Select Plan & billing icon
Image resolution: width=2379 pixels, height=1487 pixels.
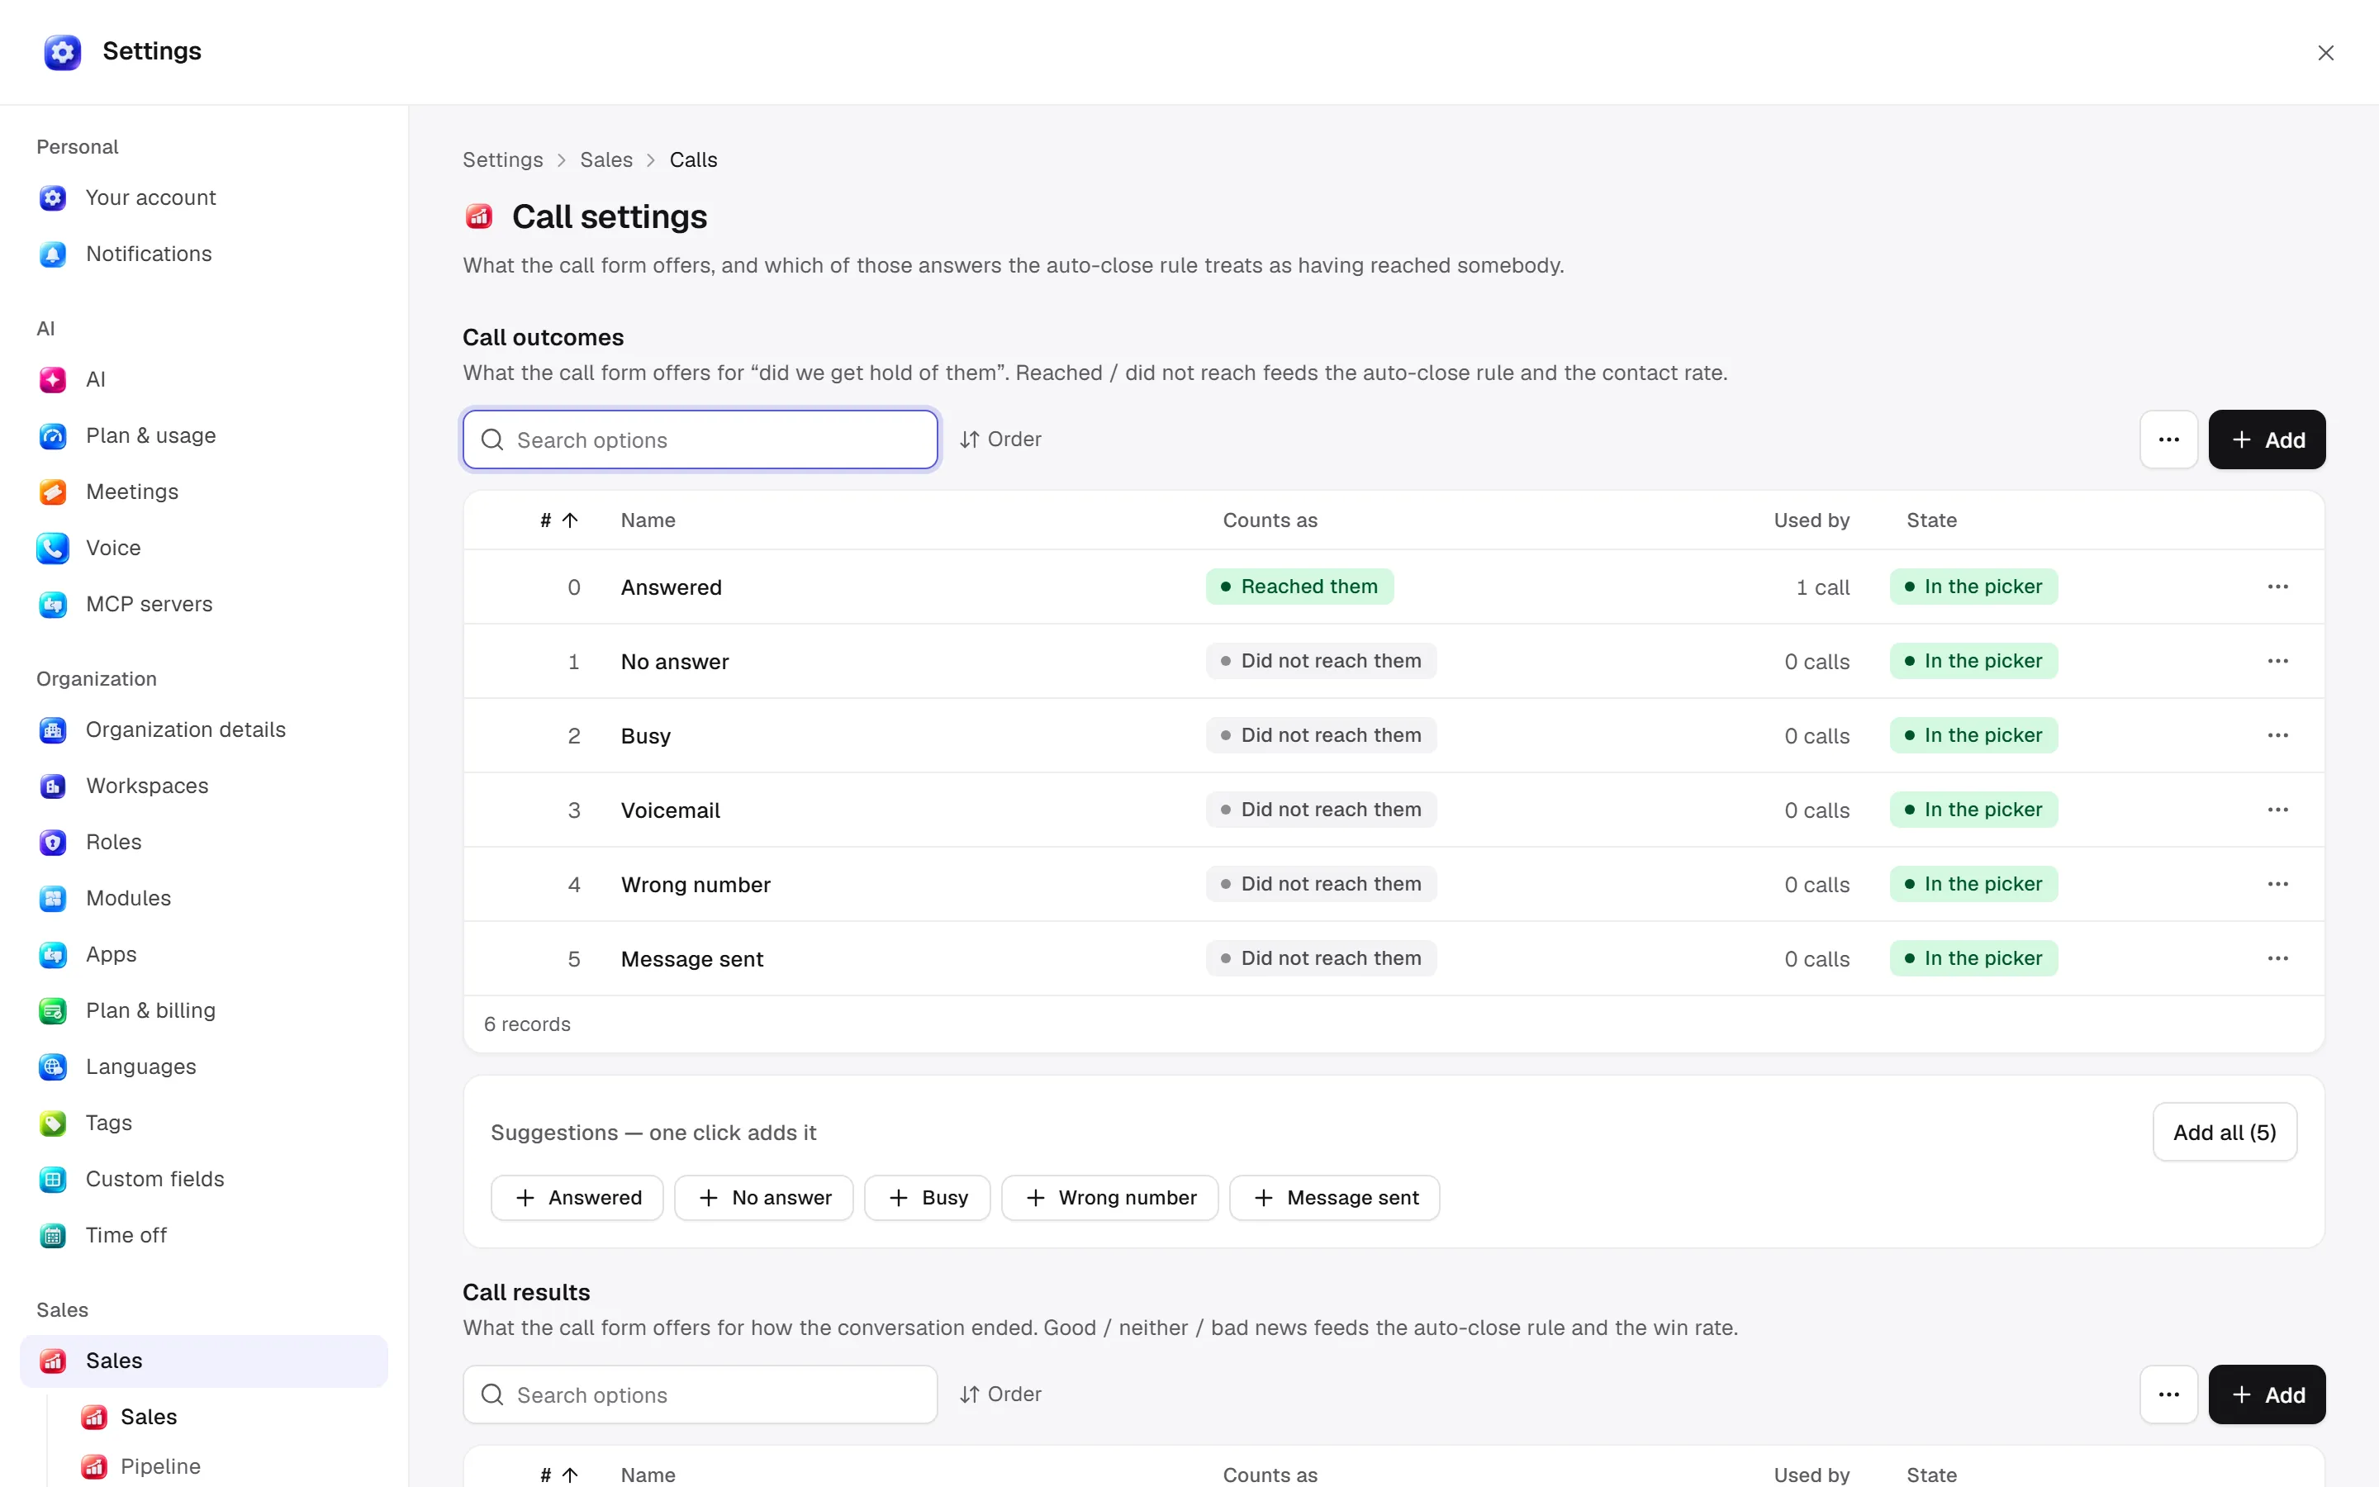(x=53, y=1010)
